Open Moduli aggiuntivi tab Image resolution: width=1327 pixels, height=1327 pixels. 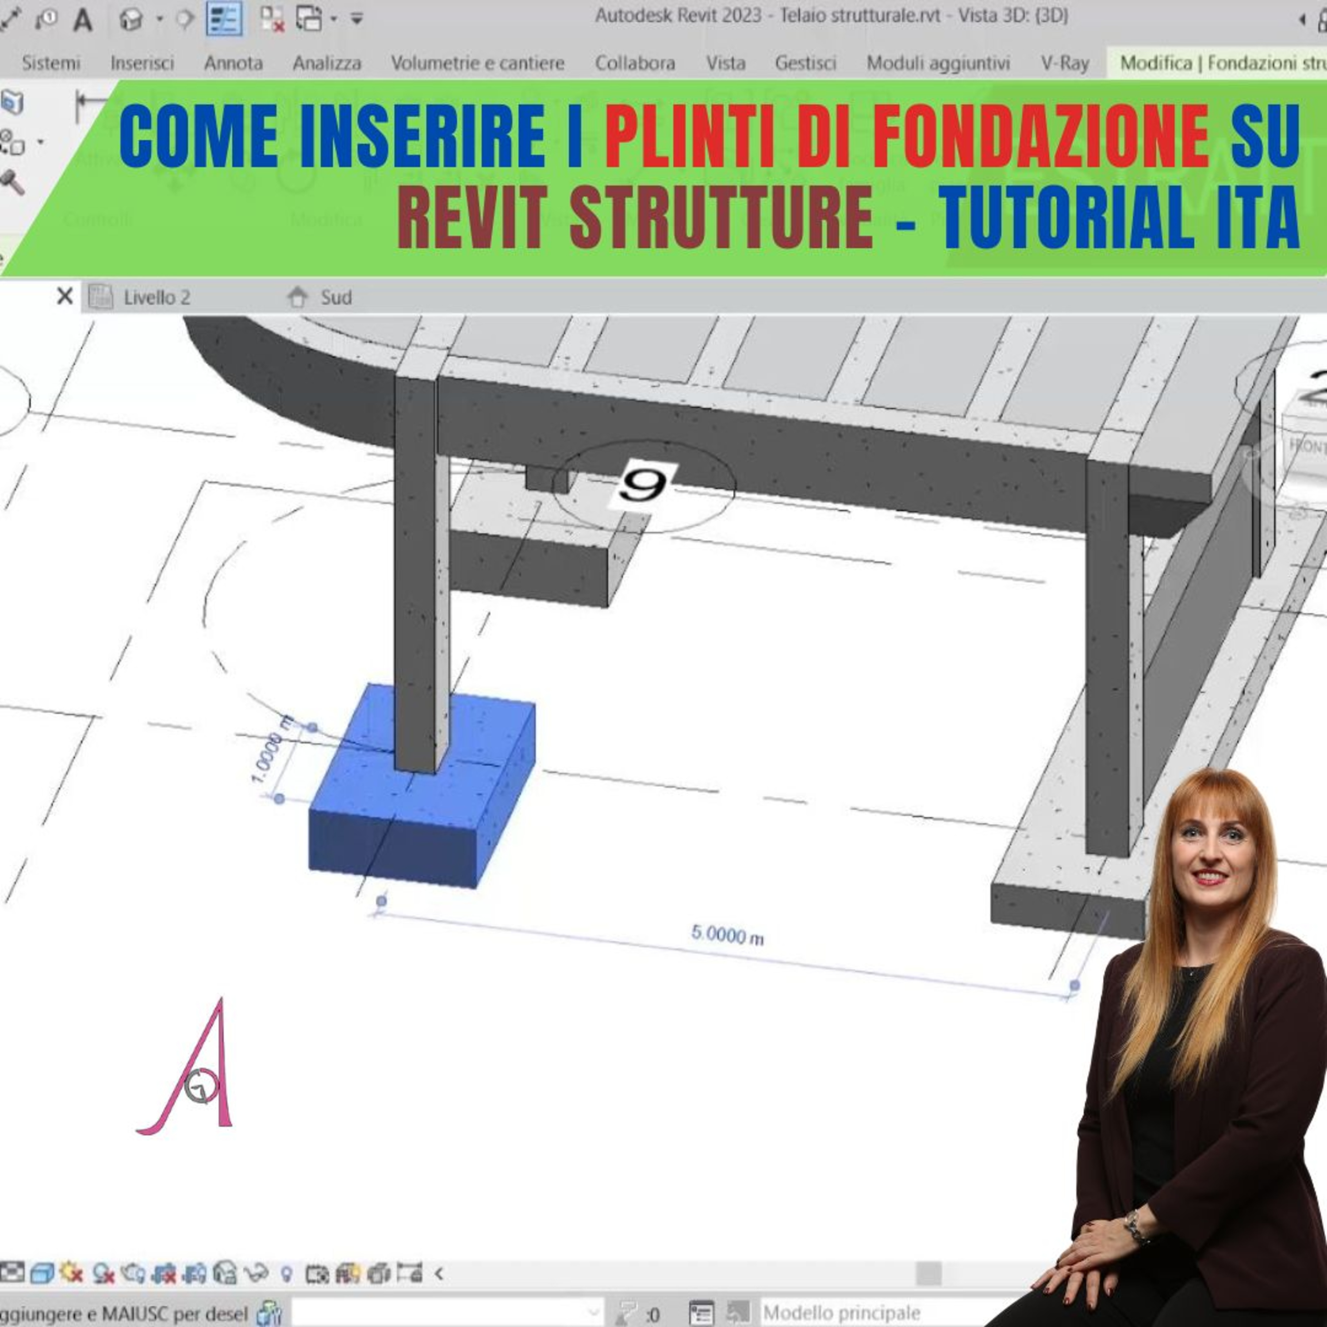pos(938,63)
